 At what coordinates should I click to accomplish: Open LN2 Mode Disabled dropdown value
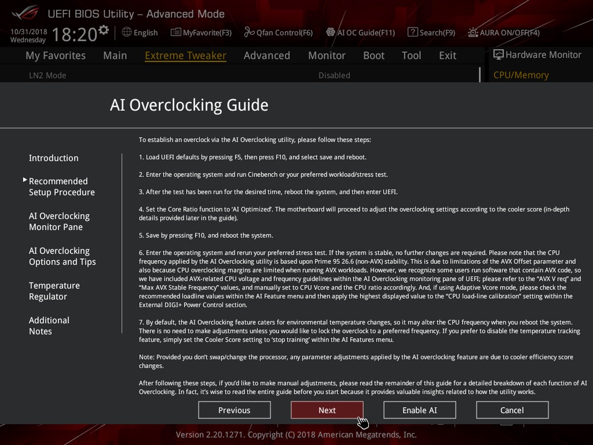click(x=334, y=75)
